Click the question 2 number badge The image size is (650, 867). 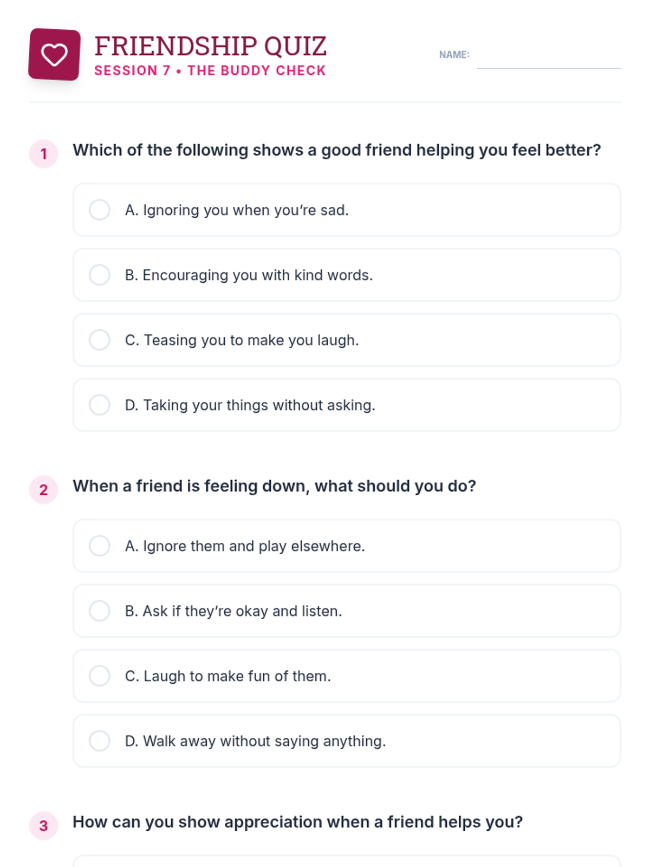pos(43,490)
